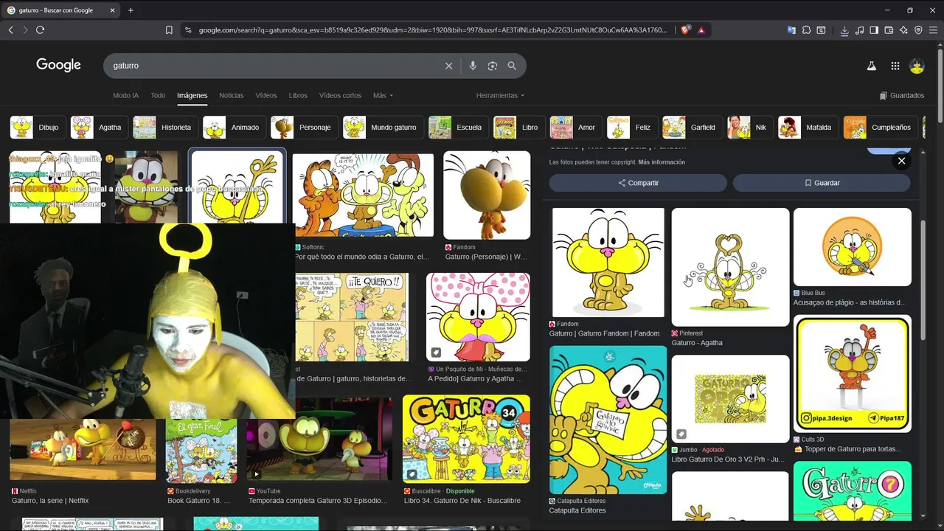Click the Compartir button
The width and height of the screenshot is (944, 531).
pyautogui.click(x=638, y=183)
